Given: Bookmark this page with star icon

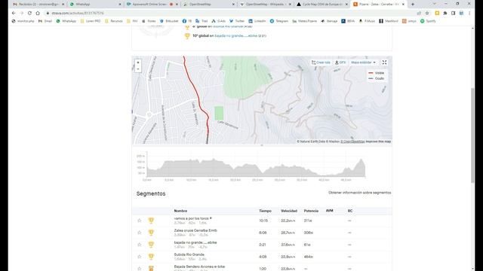Looking at the screenshot, I should tap(427, 14).
